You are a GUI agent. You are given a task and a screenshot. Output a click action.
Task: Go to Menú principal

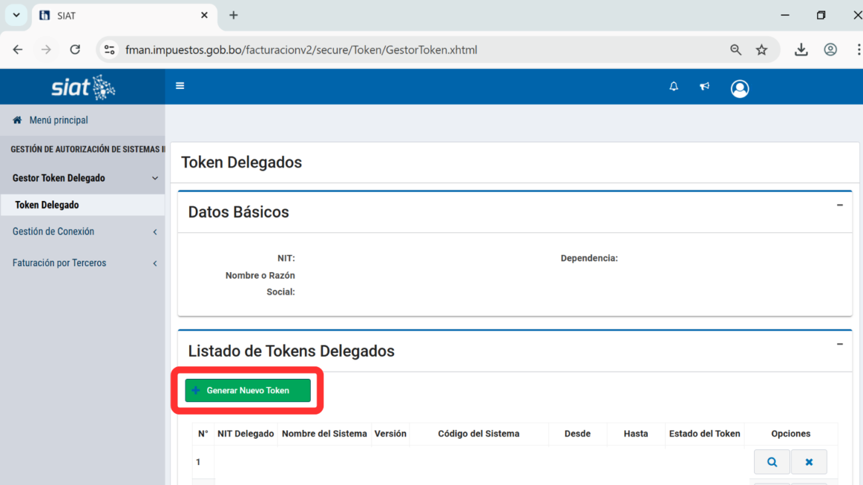(x=58, y=120)
